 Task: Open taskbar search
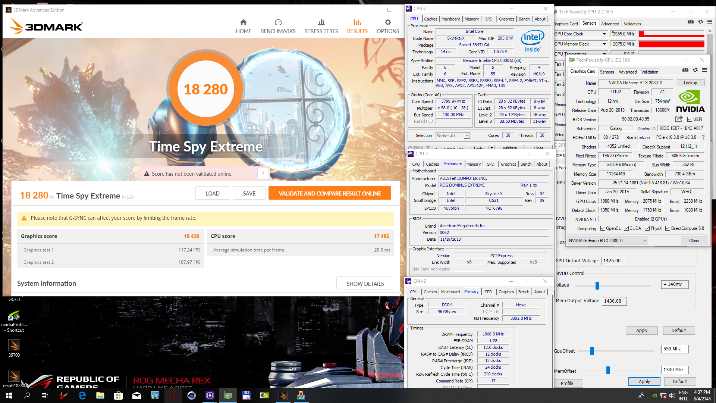point(27,396)
